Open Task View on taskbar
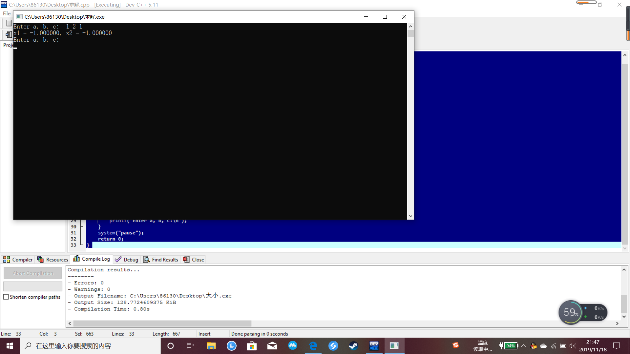630x354 pixels. pos(190,346)
